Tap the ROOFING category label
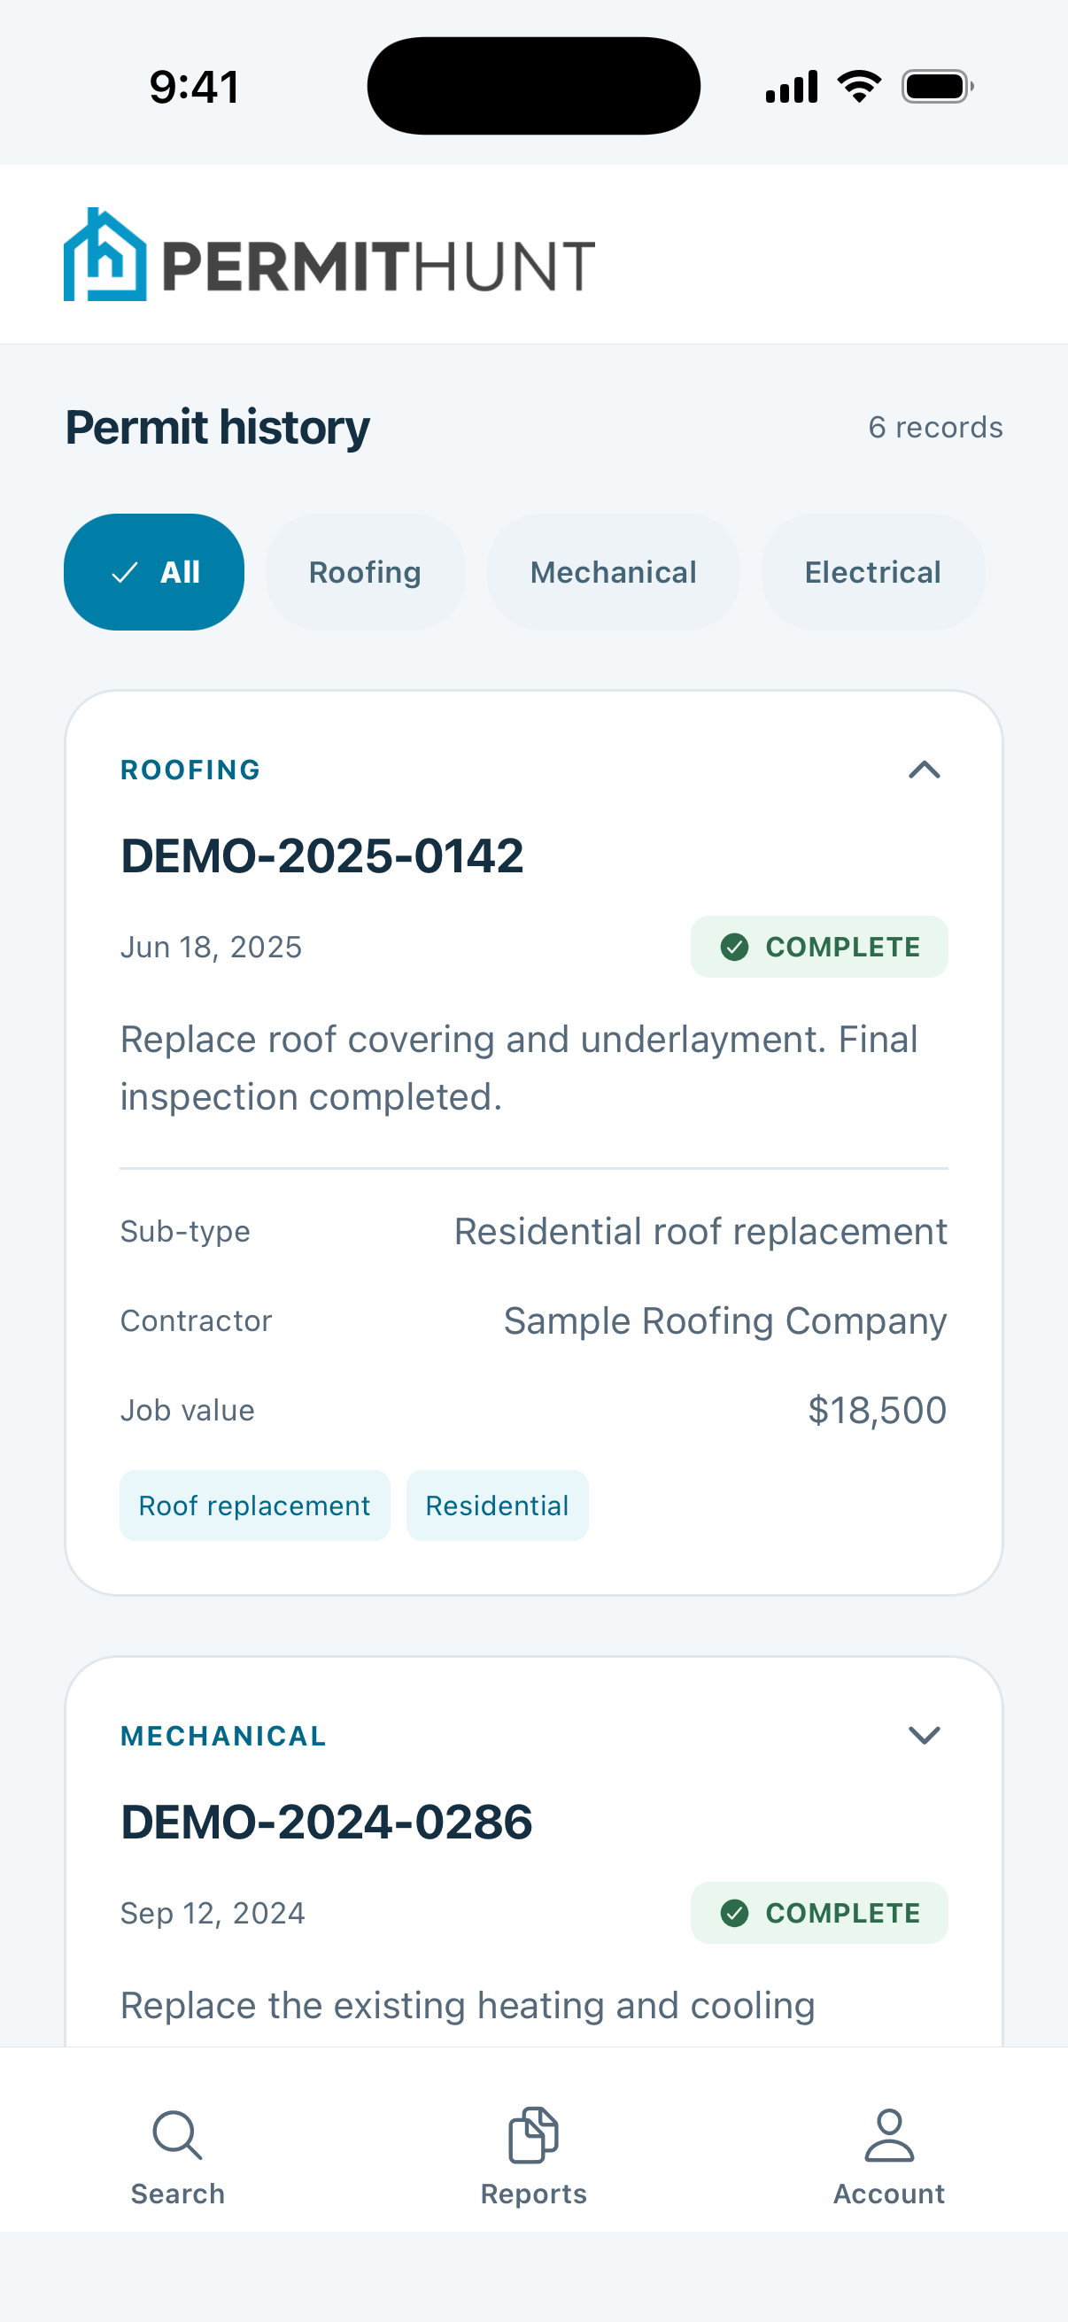1068x2322 pixels. tap(190, 770)
